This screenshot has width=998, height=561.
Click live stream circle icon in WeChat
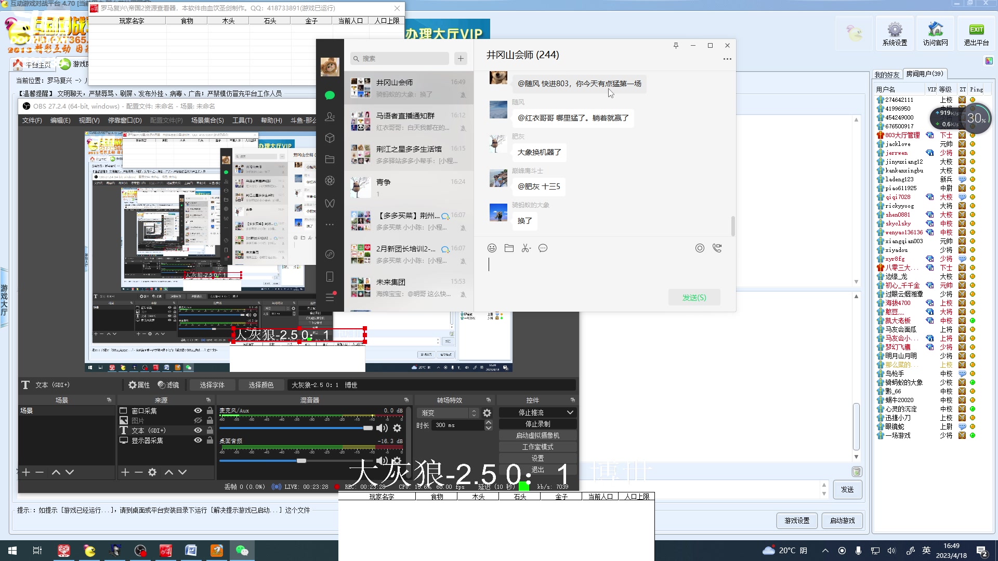pyautogui.click(x=700, y=248)
